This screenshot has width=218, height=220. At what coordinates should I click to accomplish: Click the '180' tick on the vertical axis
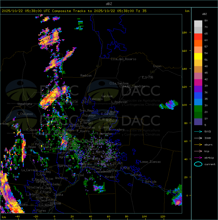click(184, 33)
